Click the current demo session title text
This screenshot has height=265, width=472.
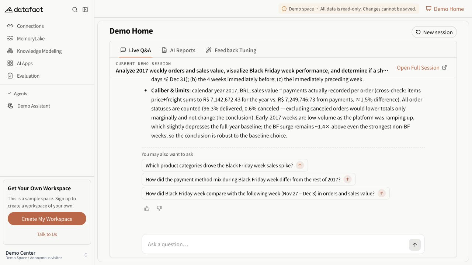point(252,71)
